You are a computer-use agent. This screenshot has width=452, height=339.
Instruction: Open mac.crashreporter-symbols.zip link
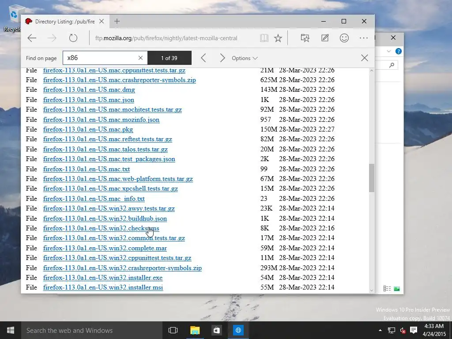[x=119, y=80]
